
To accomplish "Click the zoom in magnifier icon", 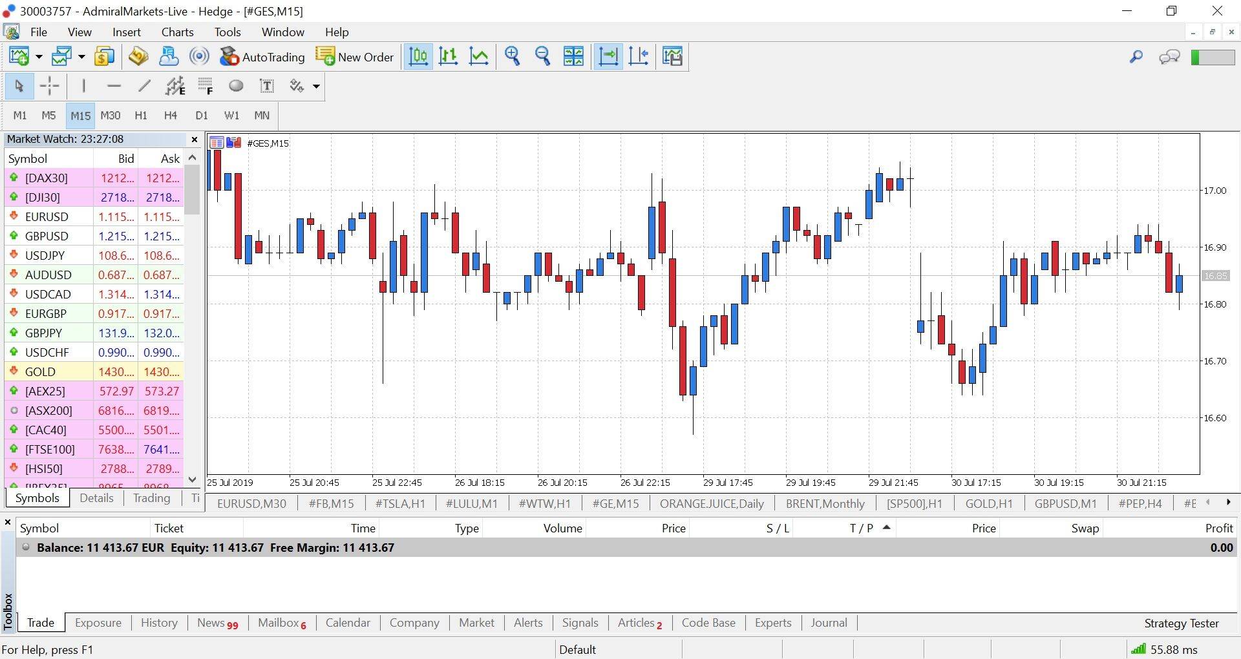I will pyautogui.click(x=513, y=57).
